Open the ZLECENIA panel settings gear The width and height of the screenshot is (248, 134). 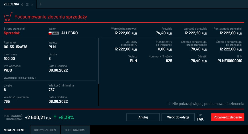point(23,5)
